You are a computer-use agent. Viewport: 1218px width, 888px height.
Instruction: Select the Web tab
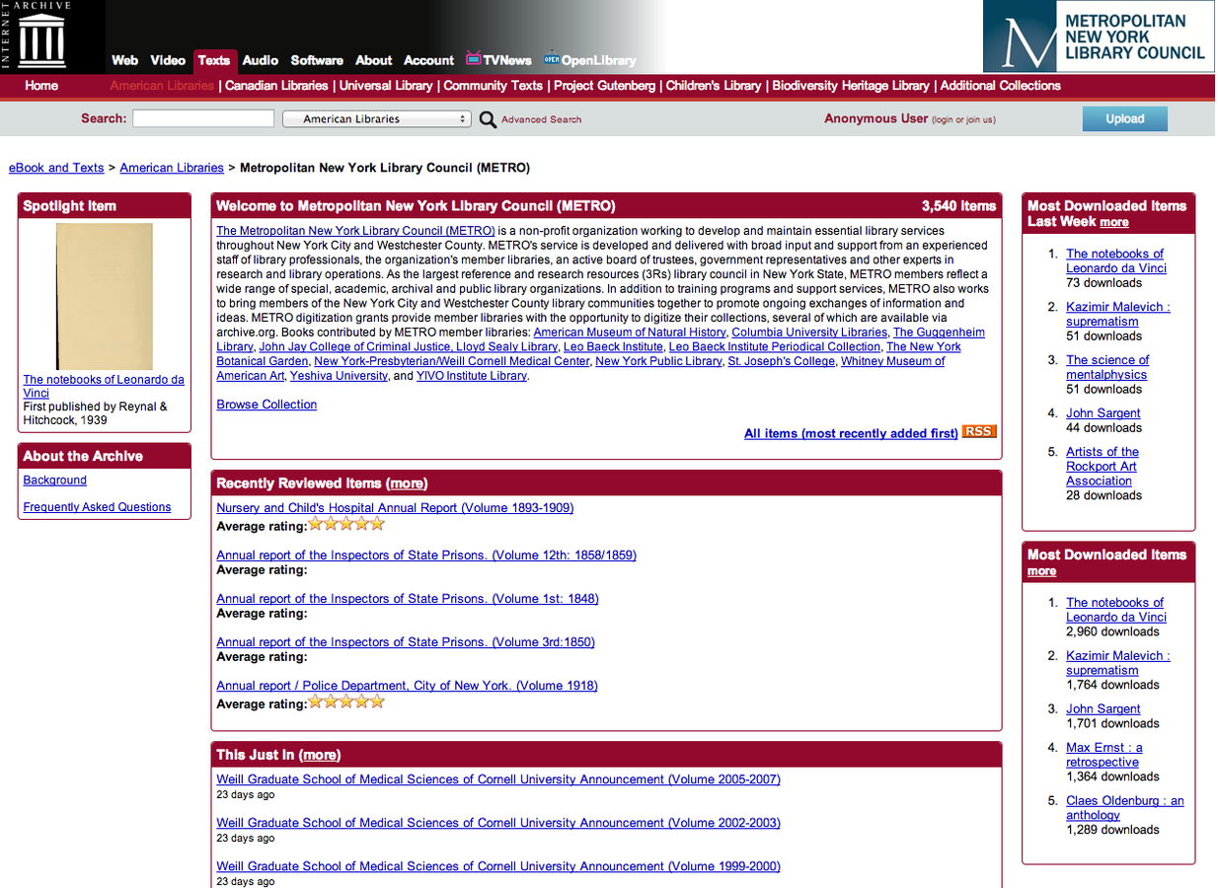click(x=124, y=60)
